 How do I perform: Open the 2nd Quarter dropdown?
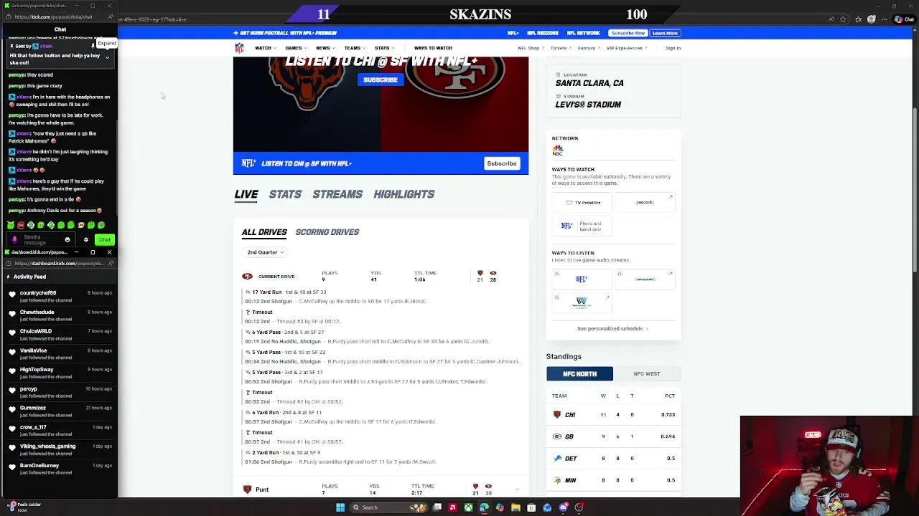click(265, 252)
